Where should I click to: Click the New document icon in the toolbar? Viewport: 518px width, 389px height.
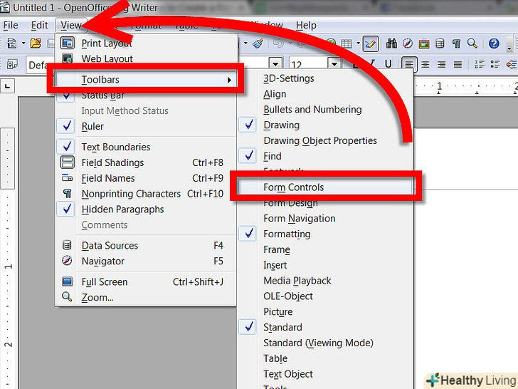coord(12,43)
